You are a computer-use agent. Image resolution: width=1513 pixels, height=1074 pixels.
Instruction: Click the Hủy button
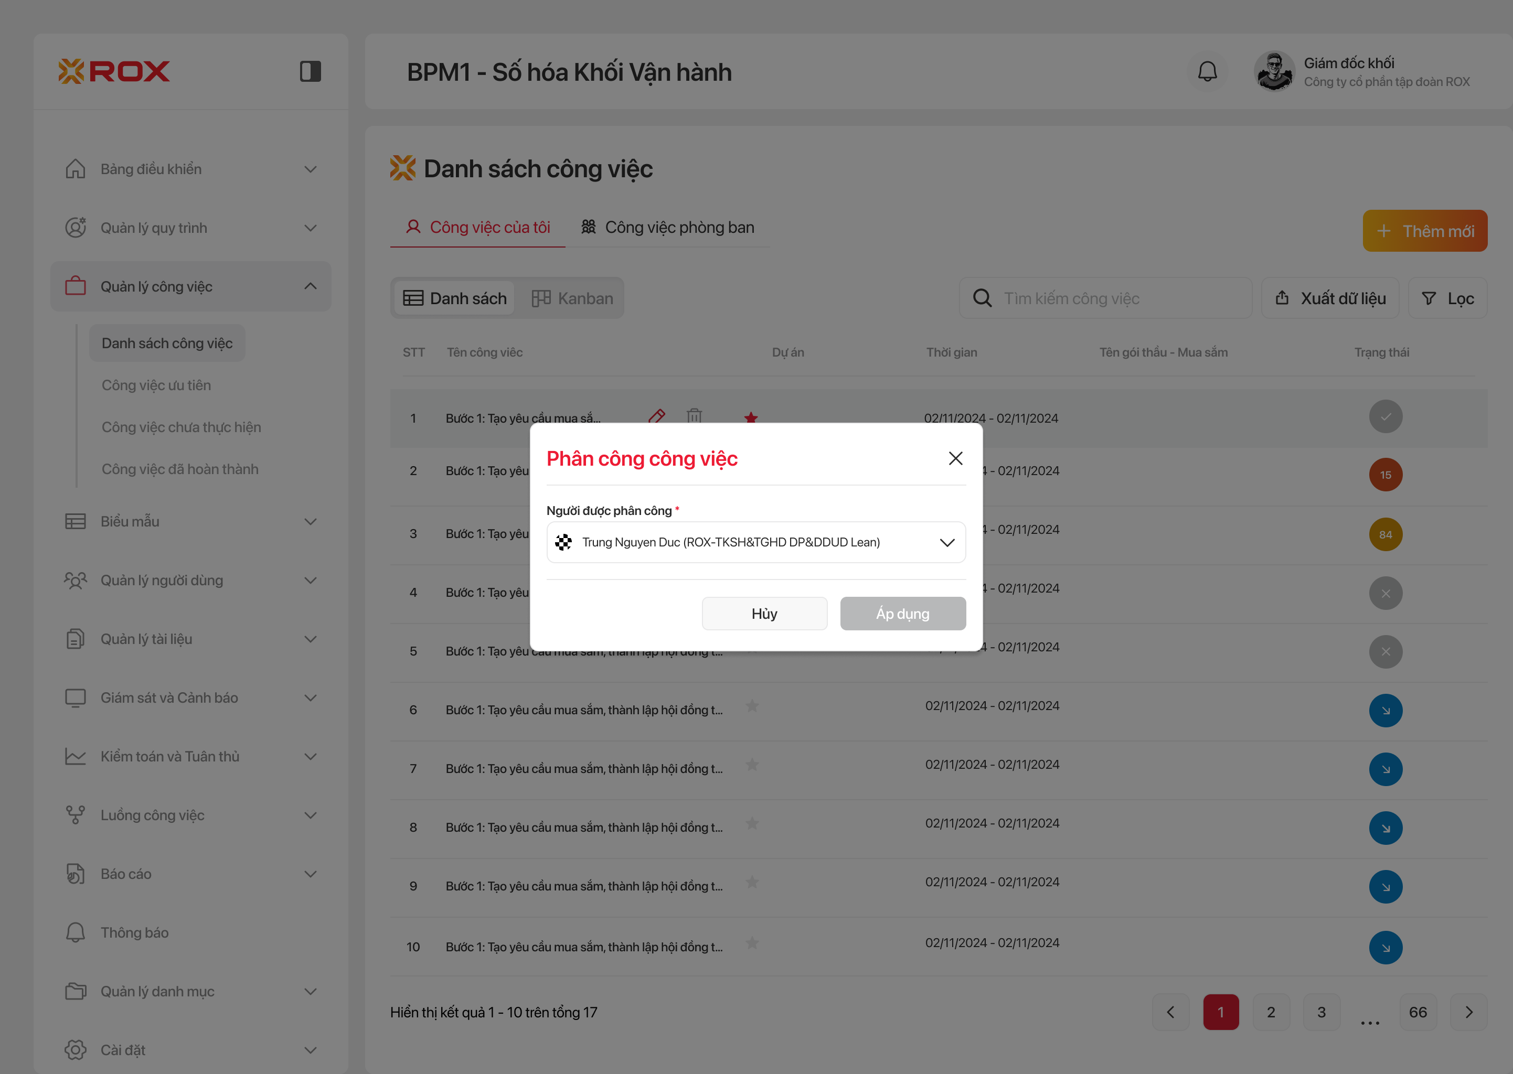click(764, 614)
